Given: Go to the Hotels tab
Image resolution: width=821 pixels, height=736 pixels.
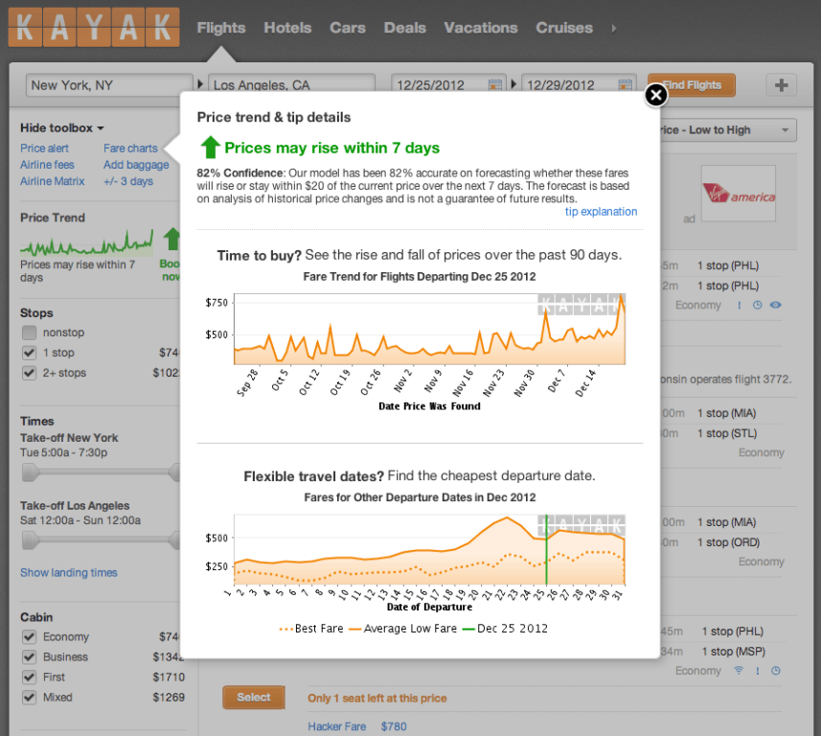Looking at the screenshot, I should coord(287,28).
